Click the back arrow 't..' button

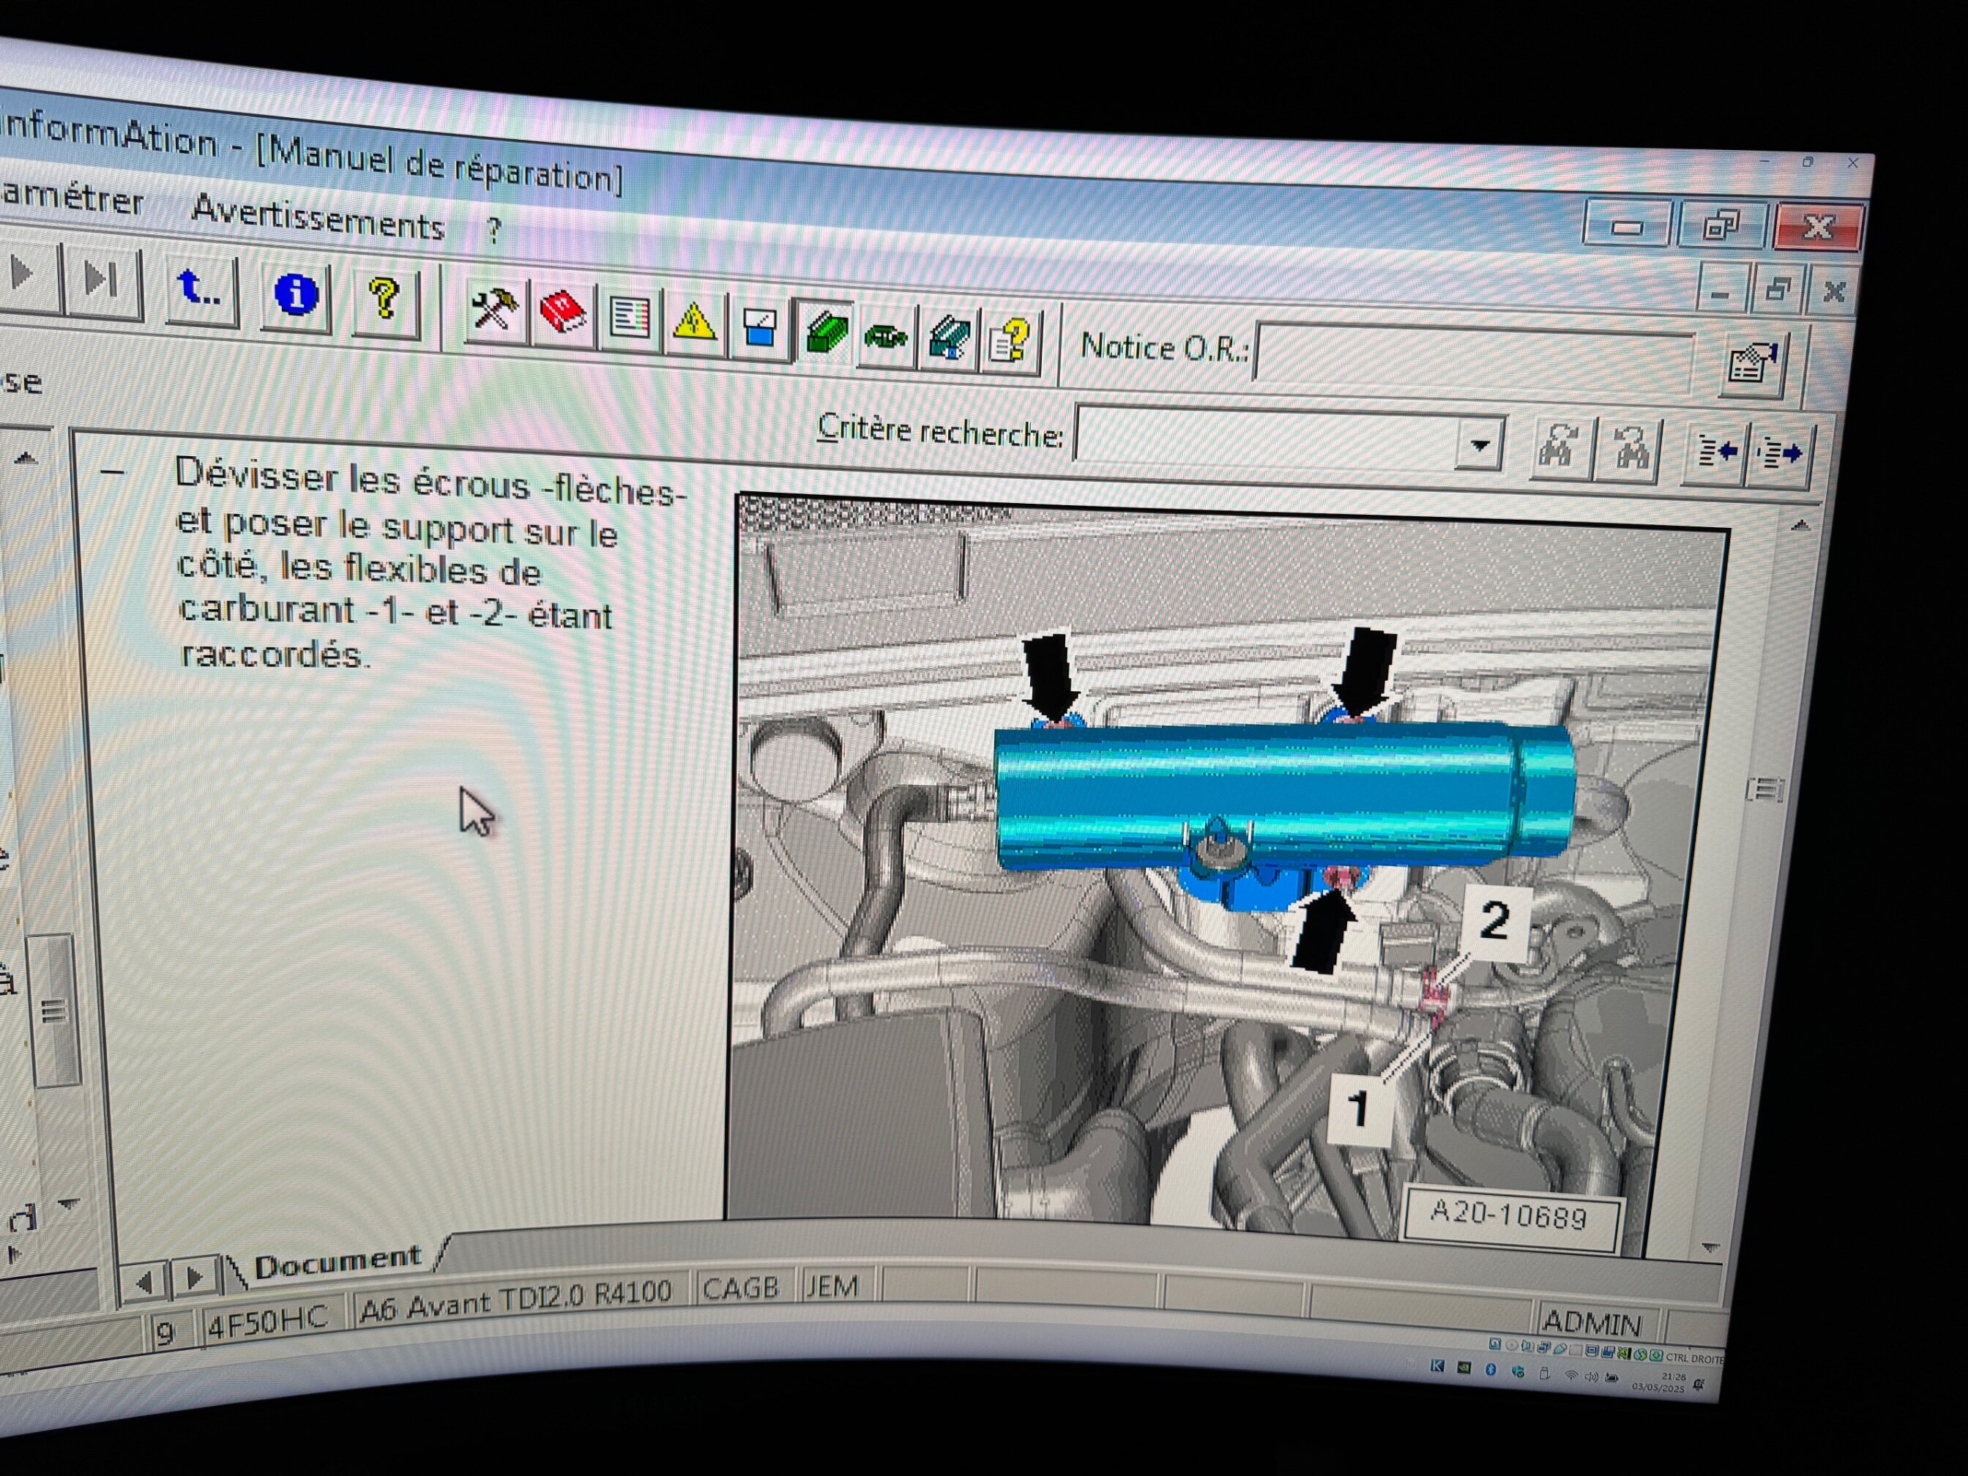tap(200, 289)
